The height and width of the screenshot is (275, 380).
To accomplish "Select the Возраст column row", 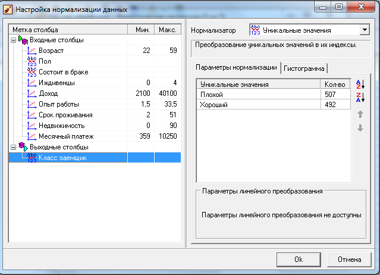I will [x=95, y=51].
